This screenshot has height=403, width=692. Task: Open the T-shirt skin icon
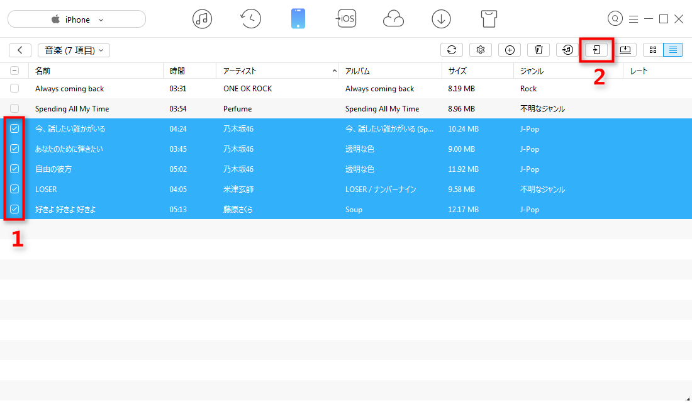tap(489, 19)
